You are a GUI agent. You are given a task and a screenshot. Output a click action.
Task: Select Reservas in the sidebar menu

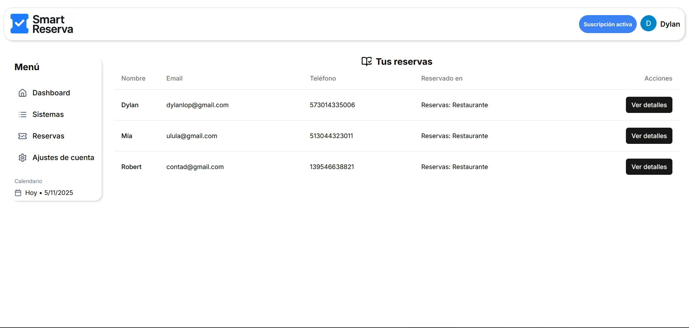click(x=48, y=136)
